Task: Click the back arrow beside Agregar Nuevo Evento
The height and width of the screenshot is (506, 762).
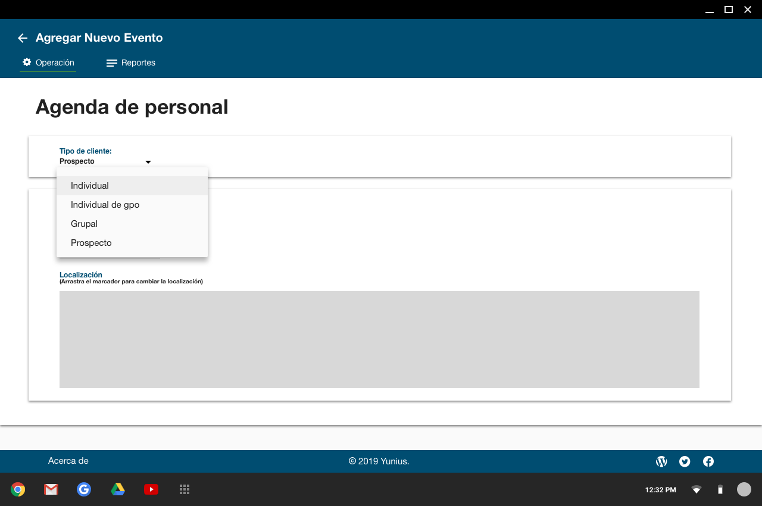Action: tap(23, 38)
